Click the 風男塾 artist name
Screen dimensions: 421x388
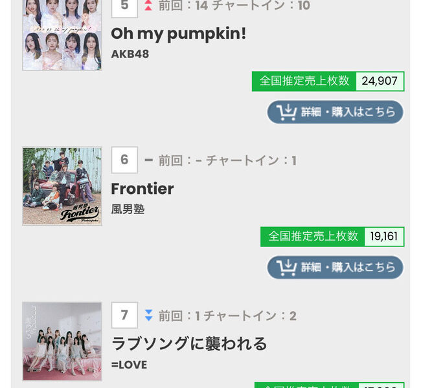(x=128, y=209)
